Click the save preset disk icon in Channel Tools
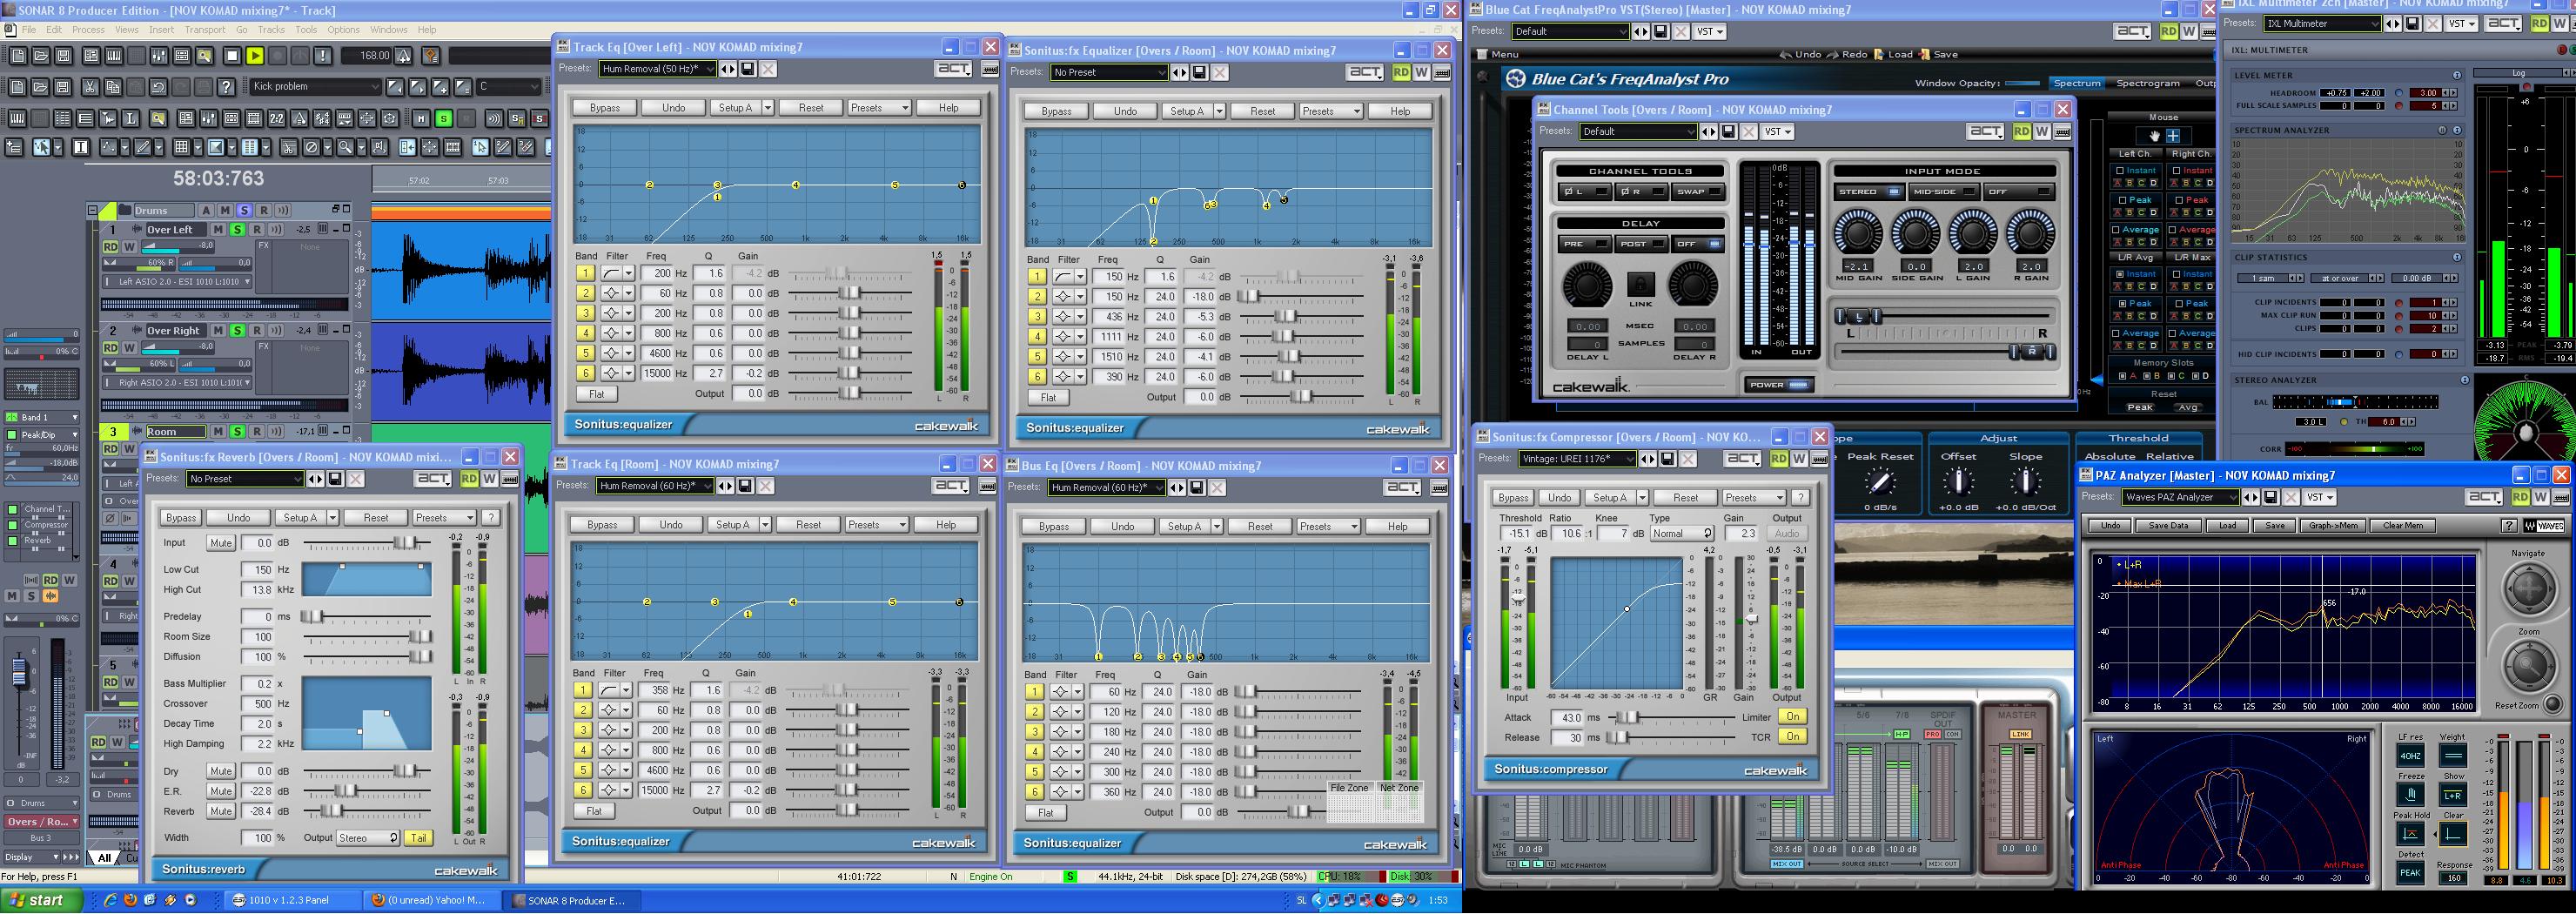The height and width of the screenshot is (914, 2576). pos(1729,132)
